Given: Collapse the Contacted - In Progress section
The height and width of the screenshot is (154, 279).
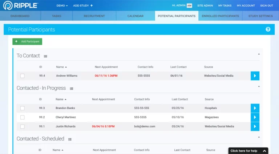Looking at the screenshot, I should 259,86.
